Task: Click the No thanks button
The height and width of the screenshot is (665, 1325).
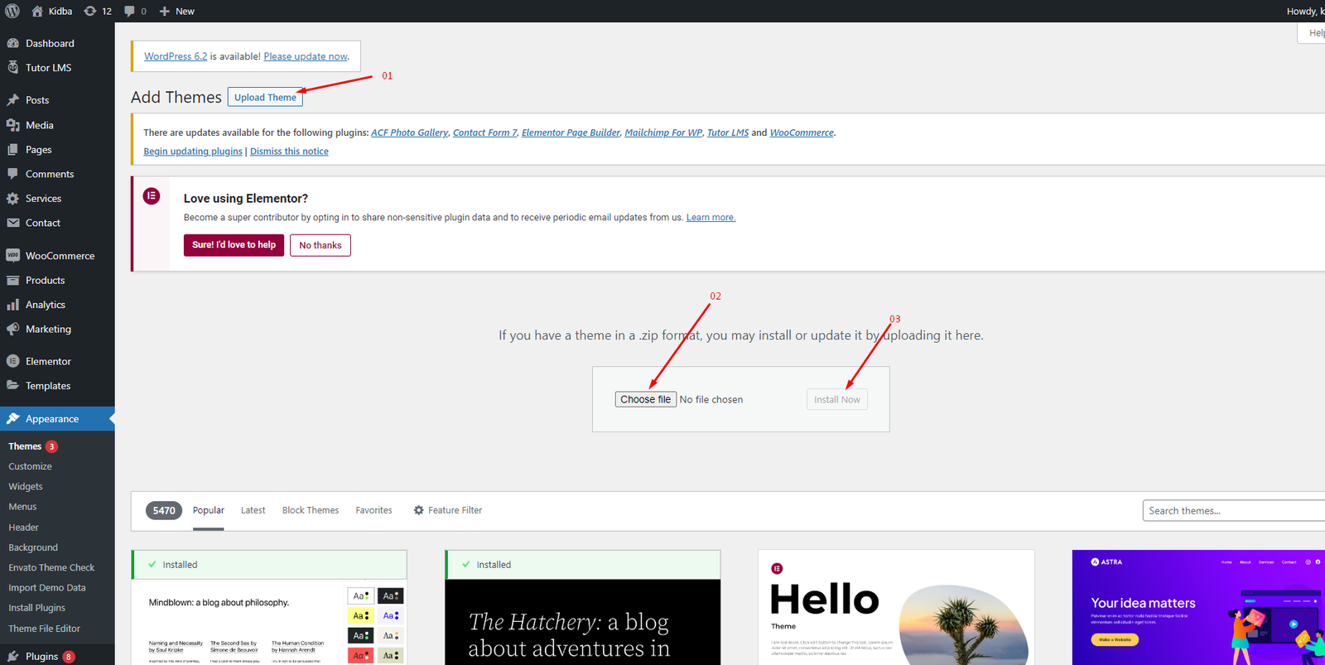Action: pyautogui.click(x=320, y=245)
